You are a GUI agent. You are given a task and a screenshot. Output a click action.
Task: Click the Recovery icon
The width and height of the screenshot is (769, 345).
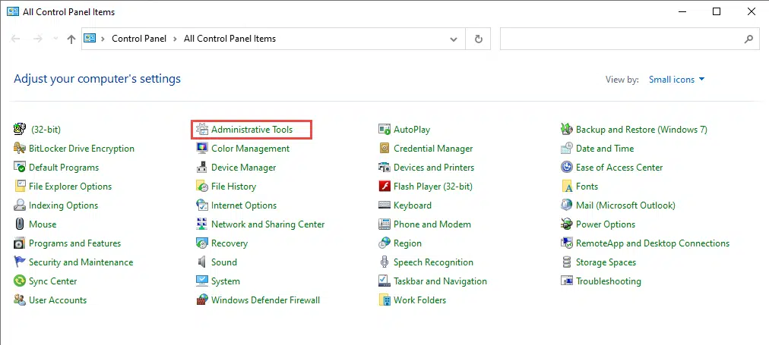coord(202,243)
